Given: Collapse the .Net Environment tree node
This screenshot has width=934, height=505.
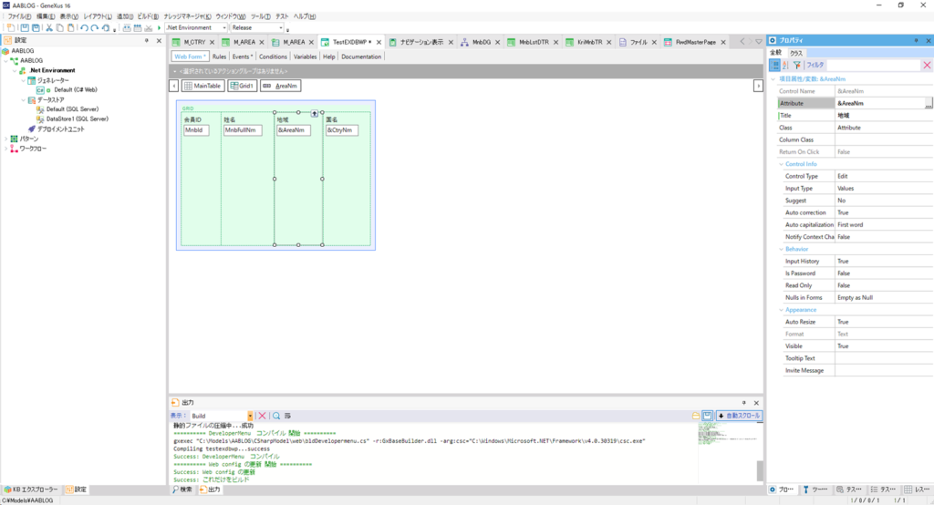Looking at the screenshot, I should [x=15, y=70].
